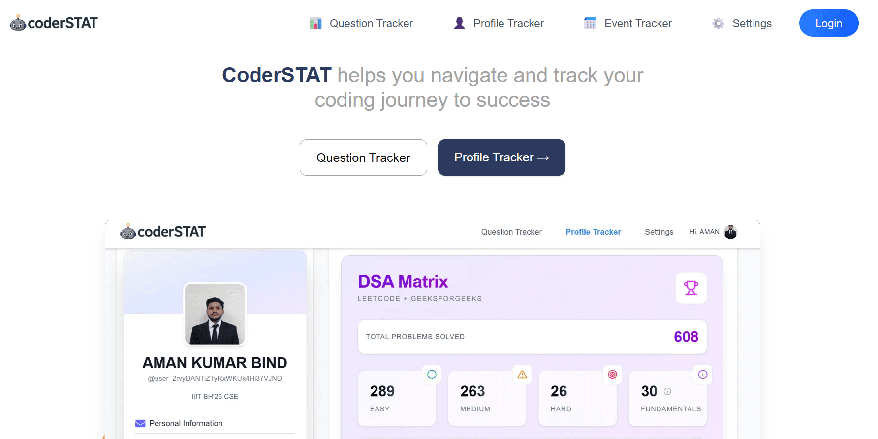Image resolution: width=878 pixels, height=439 pixels.
Task: Open Settings in the dashboard navigation
Action: pyautogui.click(x=658, y=232)
